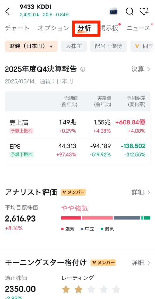The width and height of the screenshot is (155, 299).
Task: Tap the メンバー badge next to アナリスト評価
Action: pos(73,192)
